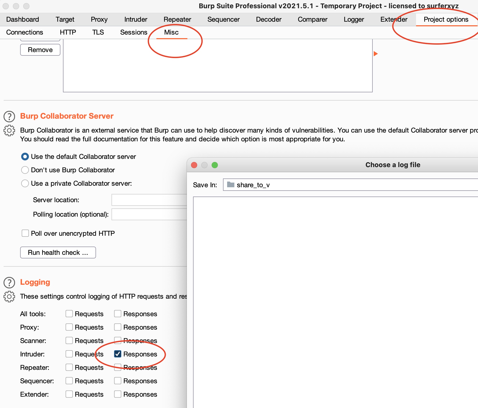Enable Sequencer Requests logging

(x=69, y=381)
